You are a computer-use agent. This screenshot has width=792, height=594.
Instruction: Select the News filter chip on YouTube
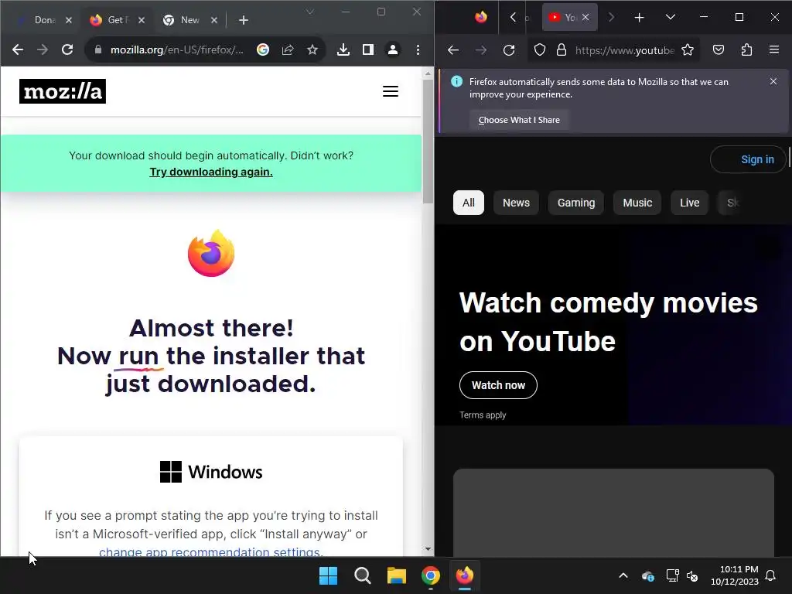click(x=516, y=203)
